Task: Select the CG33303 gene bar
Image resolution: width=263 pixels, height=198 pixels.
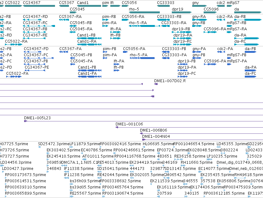Action: (x=163, y=6)
